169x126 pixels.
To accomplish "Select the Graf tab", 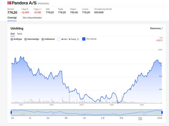I will (13, 34).
